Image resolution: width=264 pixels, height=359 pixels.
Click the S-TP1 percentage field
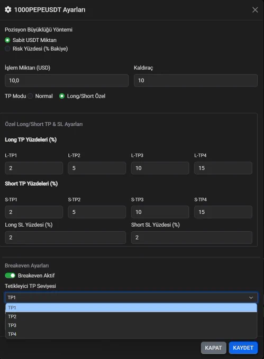click(34, 212)
